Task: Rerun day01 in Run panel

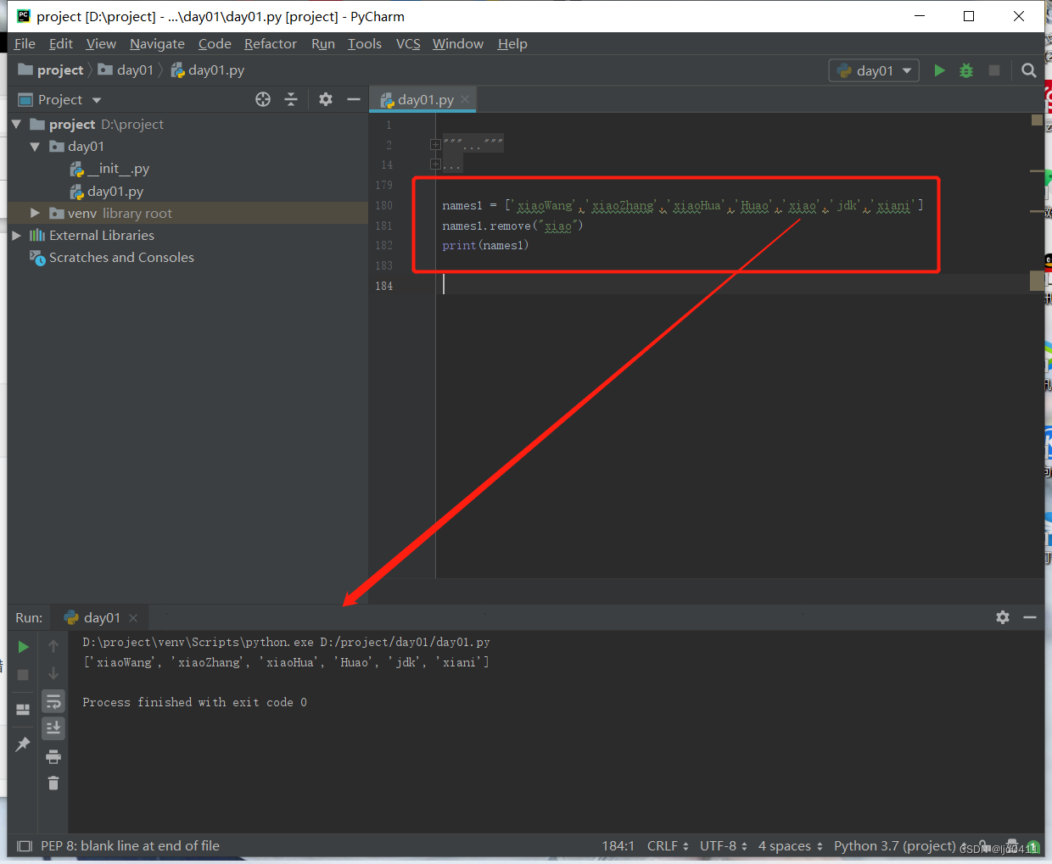Action: [24, 647]
